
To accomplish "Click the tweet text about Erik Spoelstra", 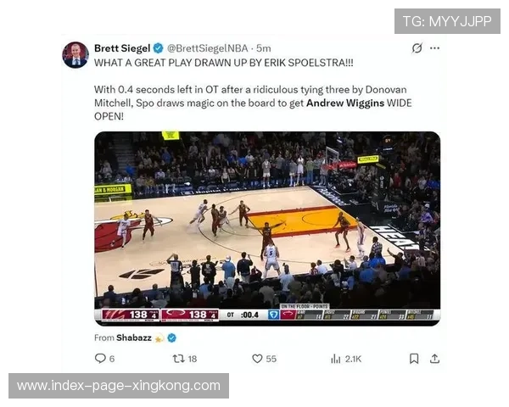I will click(x=223, y=63).
